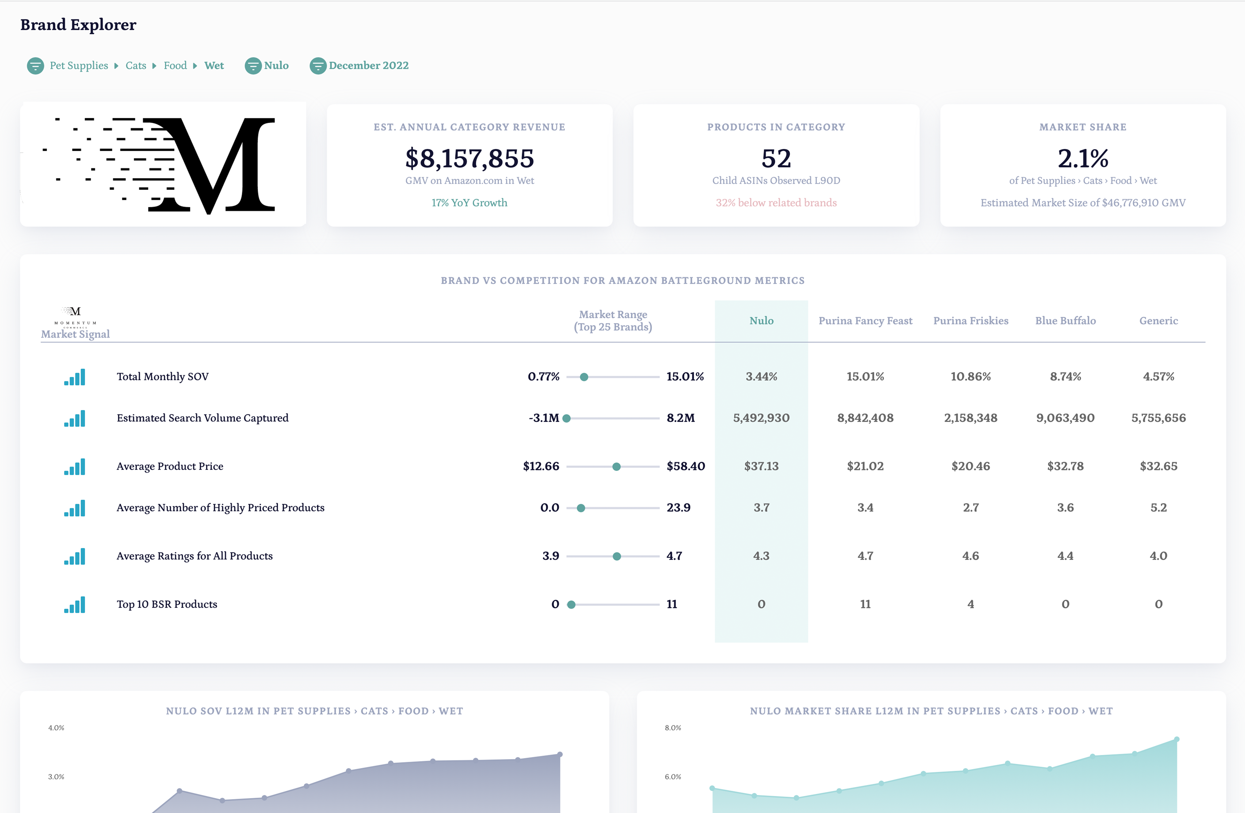Click the Average Product Price signal bars icon

click(75, 466)
